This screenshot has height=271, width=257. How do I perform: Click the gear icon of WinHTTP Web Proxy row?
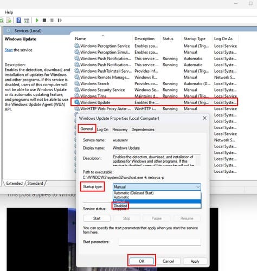pyautogui.click(x=77, y=108)
